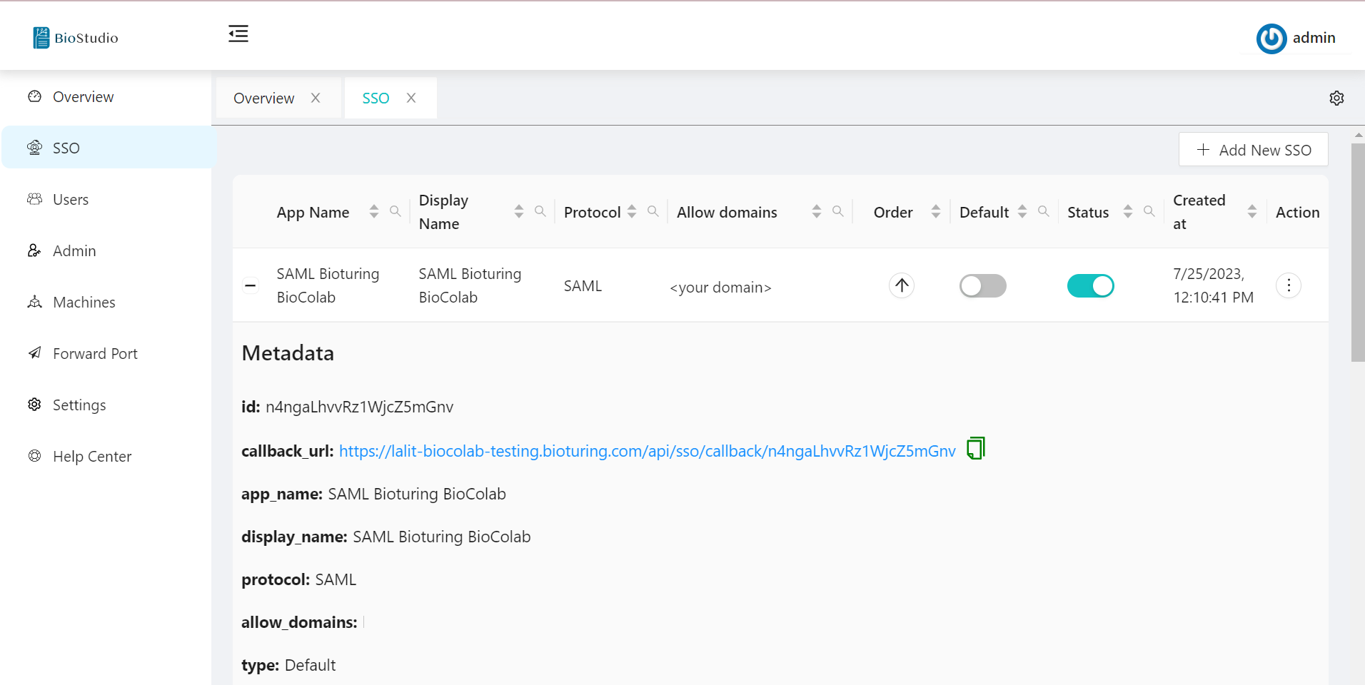This screenshot has height=685, width=1365.
Task: Click the BioStudio logo
Action: click(x=76, y=38)
